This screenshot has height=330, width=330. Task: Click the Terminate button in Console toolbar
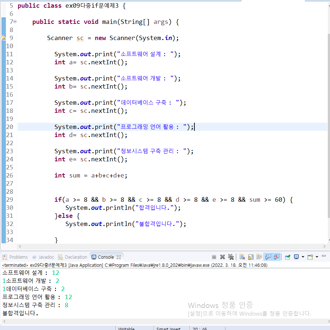coord(214,257)
